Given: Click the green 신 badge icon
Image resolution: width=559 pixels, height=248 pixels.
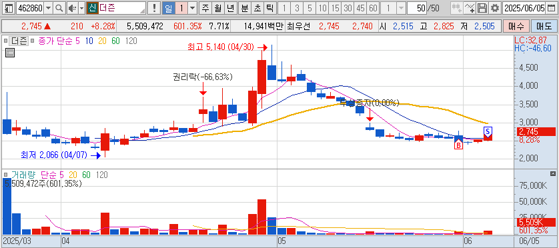Looking at the screenshot, I should pos(92,8).
